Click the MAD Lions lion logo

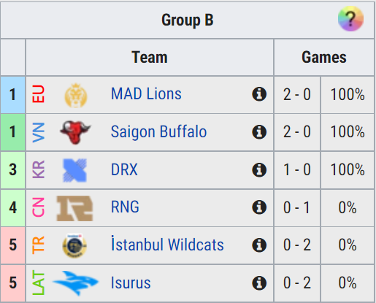76,95
